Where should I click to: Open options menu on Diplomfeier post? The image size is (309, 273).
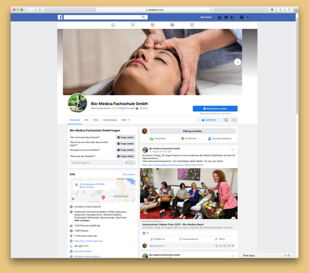pos(233,150)
